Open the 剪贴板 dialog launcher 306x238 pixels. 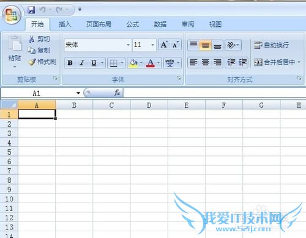tap(56, 78)
